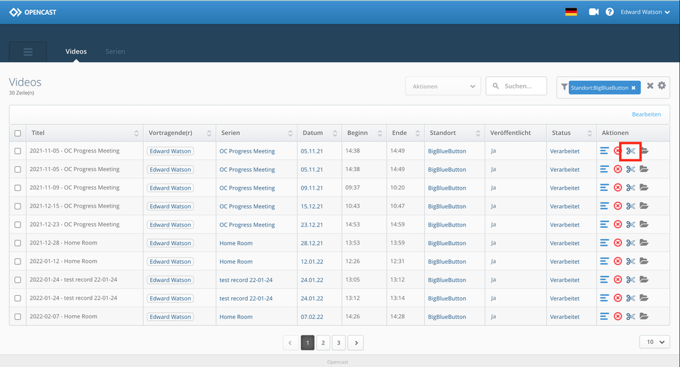The width and height of the screenshot is (680, 367).
Task: Click red delete icon for 2021-11-09 meeting
Action: (x=618, y=188)
